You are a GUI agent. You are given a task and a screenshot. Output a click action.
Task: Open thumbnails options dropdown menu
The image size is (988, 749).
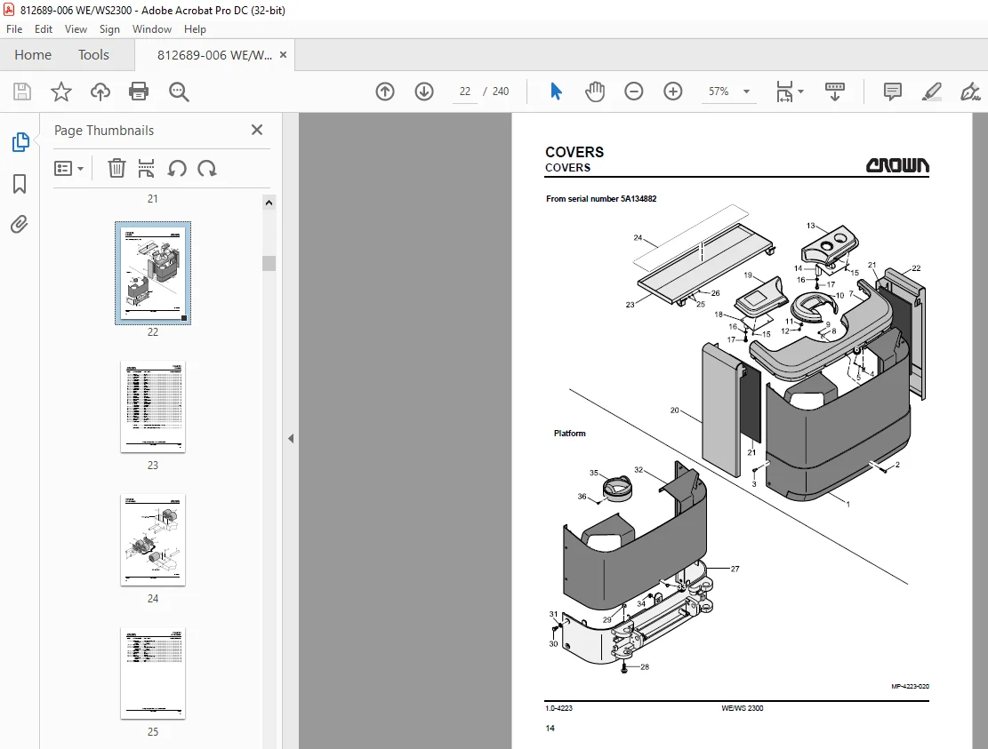point(68,169)
